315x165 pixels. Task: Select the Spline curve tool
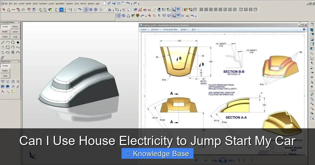18,47
